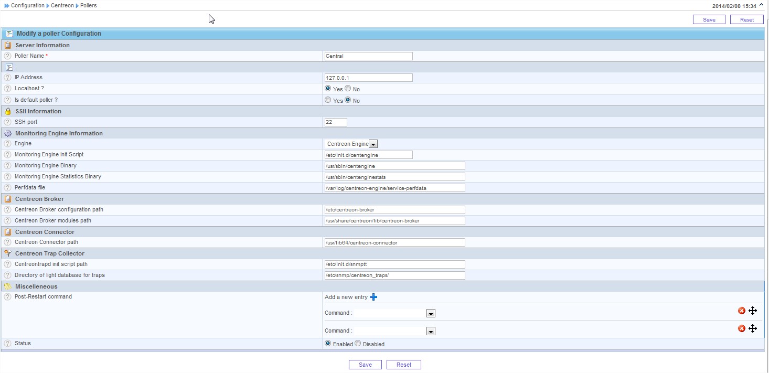
Task: Click the bottom Save button
Action: click(366, 365)
